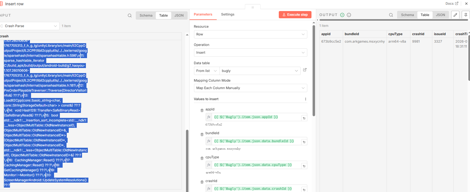Click the crashId expression input field
Viewport: 470px width, 192px height.
pyautogui.click(x=256, y=189)
